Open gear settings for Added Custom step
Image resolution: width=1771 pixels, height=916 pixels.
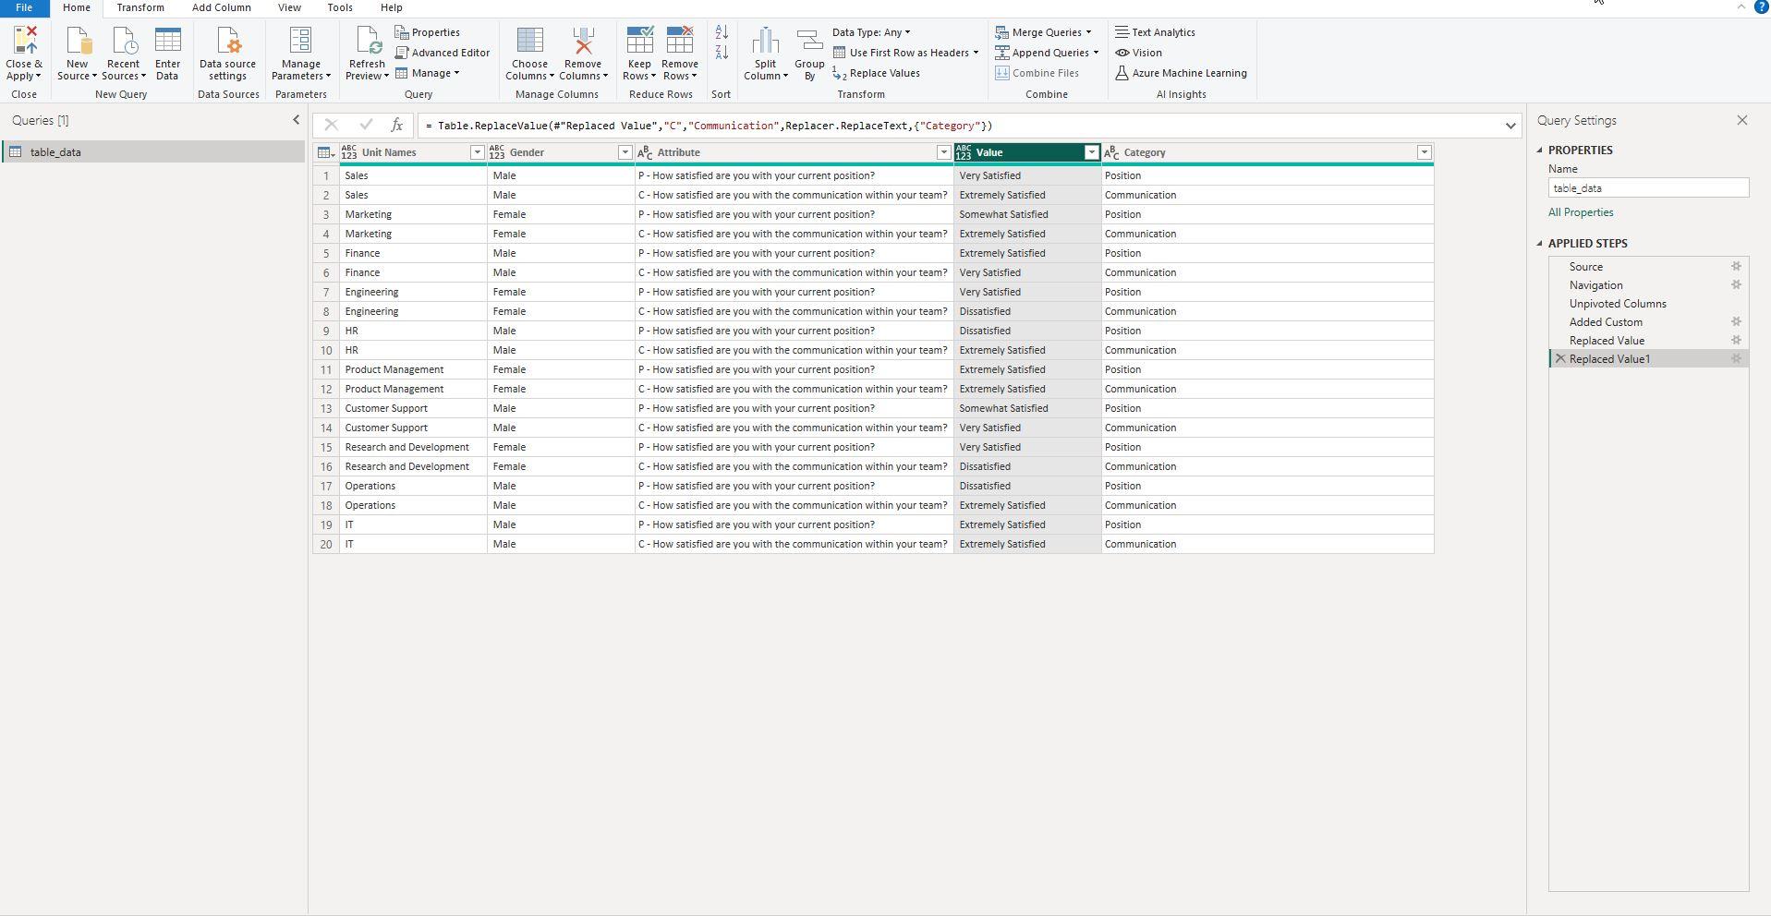point(1736,322)
